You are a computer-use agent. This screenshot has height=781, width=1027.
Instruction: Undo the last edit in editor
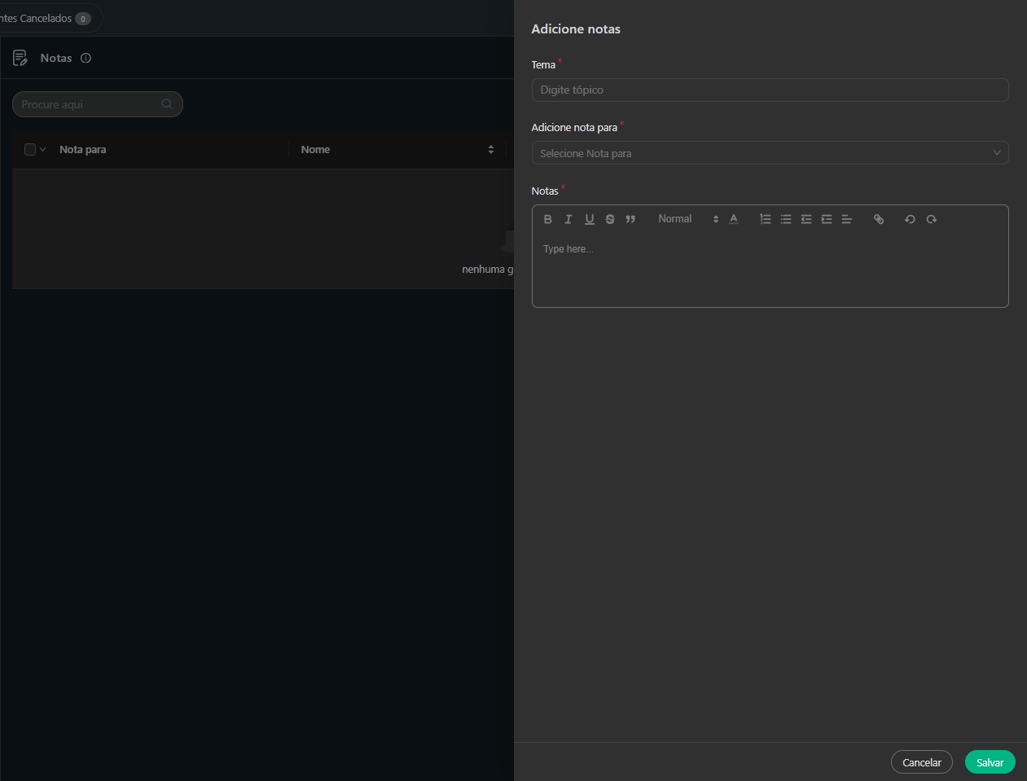click(910, 219)
